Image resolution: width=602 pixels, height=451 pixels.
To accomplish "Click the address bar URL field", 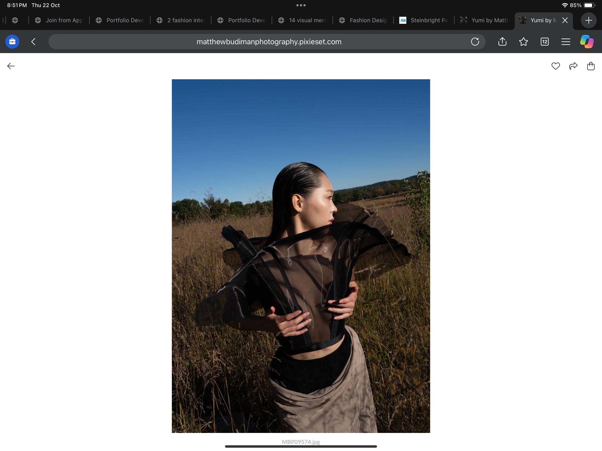I will (x=267, y=42).
